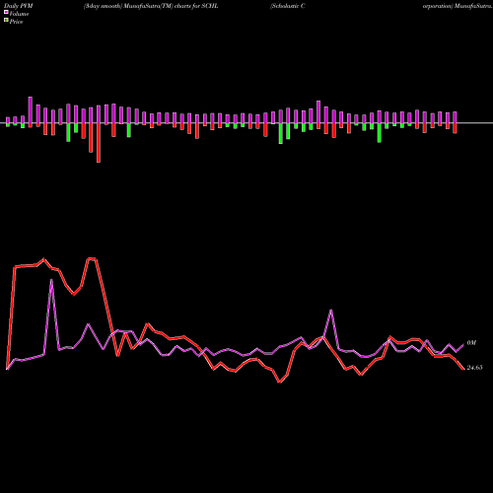Click the '0M' volume end label
Image resolution: width=493 pixels, height=493 pixels.
point(471,343)
